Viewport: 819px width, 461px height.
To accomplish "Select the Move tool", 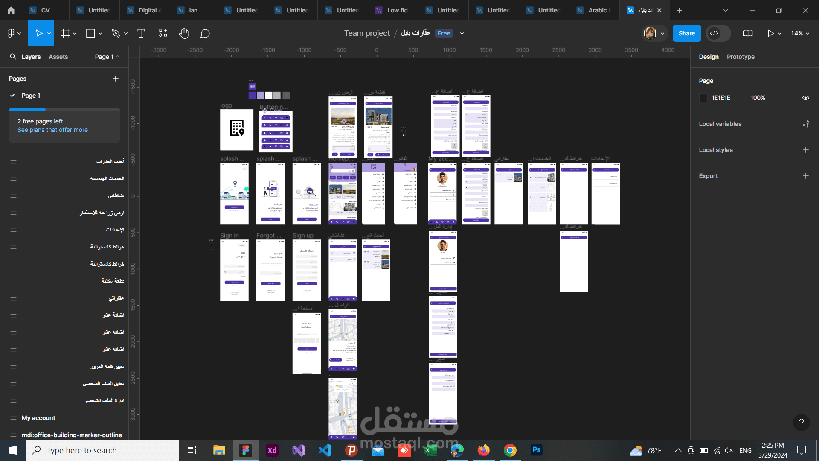I will 39,33.
